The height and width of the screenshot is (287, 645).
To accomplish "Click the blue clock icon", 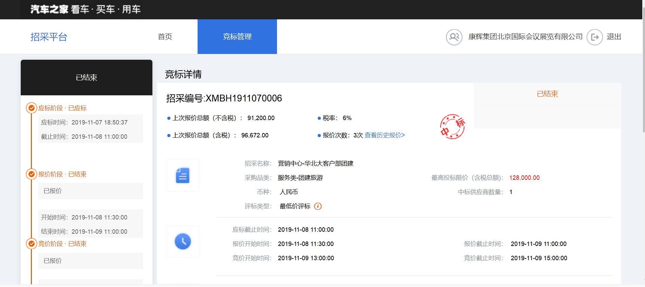I will click(183, 242).
